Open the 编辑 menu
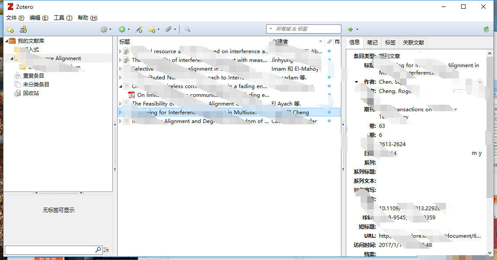The image size is (497, 260). [x=39, y=18]
